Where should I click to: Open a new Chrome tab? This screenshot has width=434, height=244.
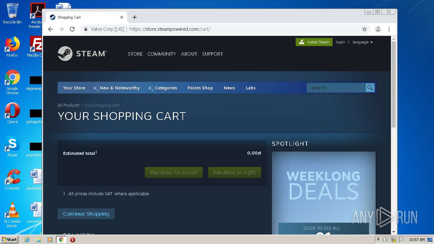pos(135,17)
